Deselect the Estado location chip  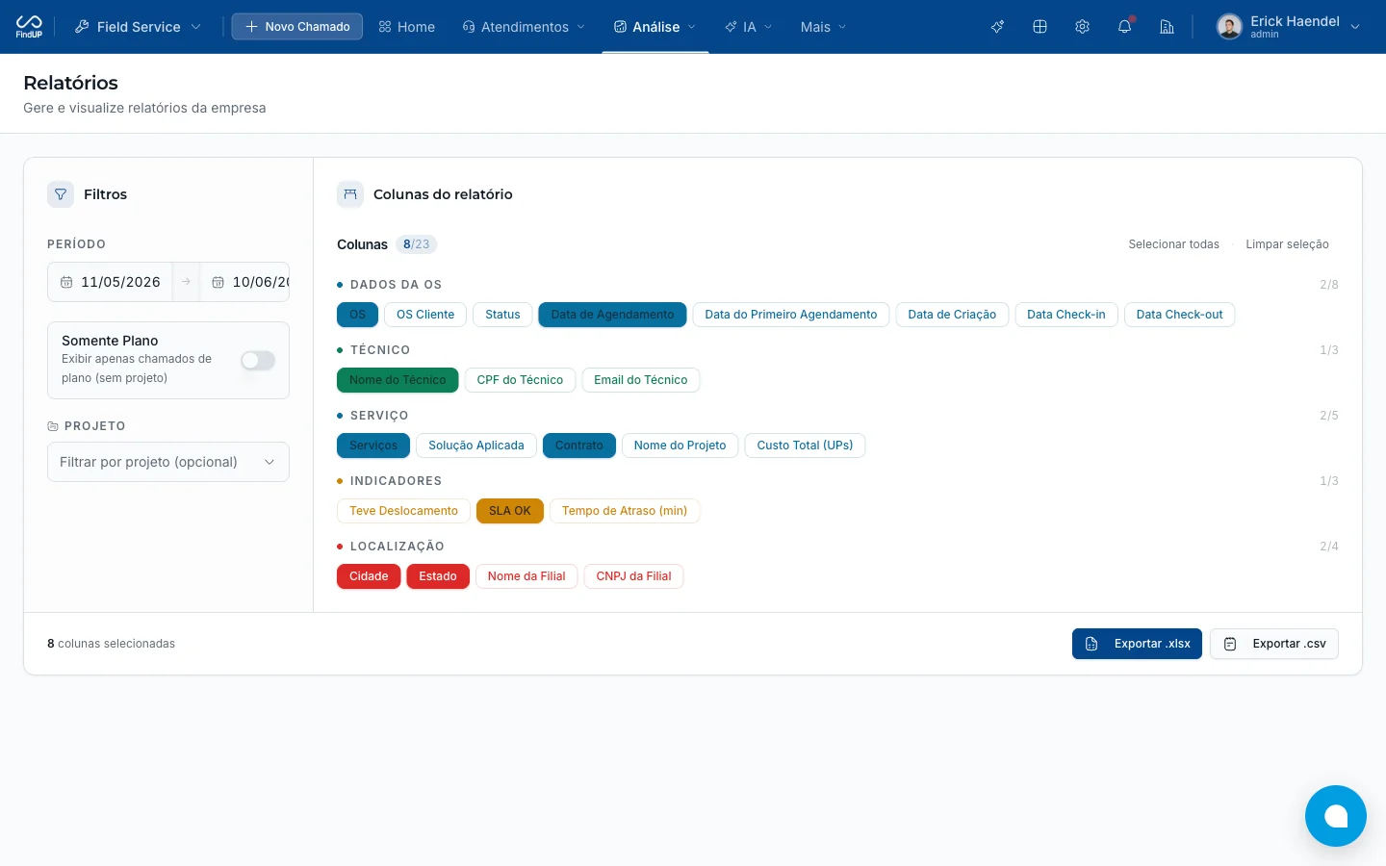pyautogui.click(x=438, y=576)
